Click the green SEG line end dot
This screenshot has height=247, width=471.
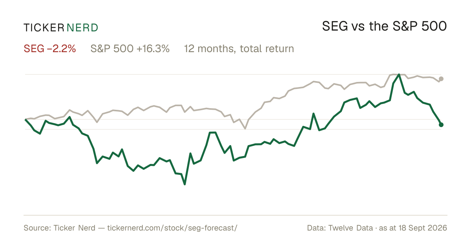tap(441, 125)
